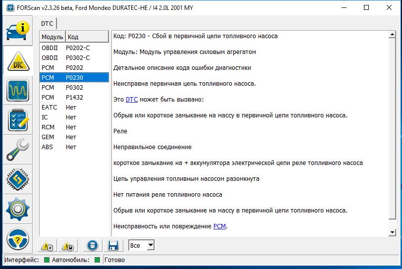Screen dimensions: 402x269
Task: Close the FORScan window
Action: pyautogui.click(x=389, y=8)
